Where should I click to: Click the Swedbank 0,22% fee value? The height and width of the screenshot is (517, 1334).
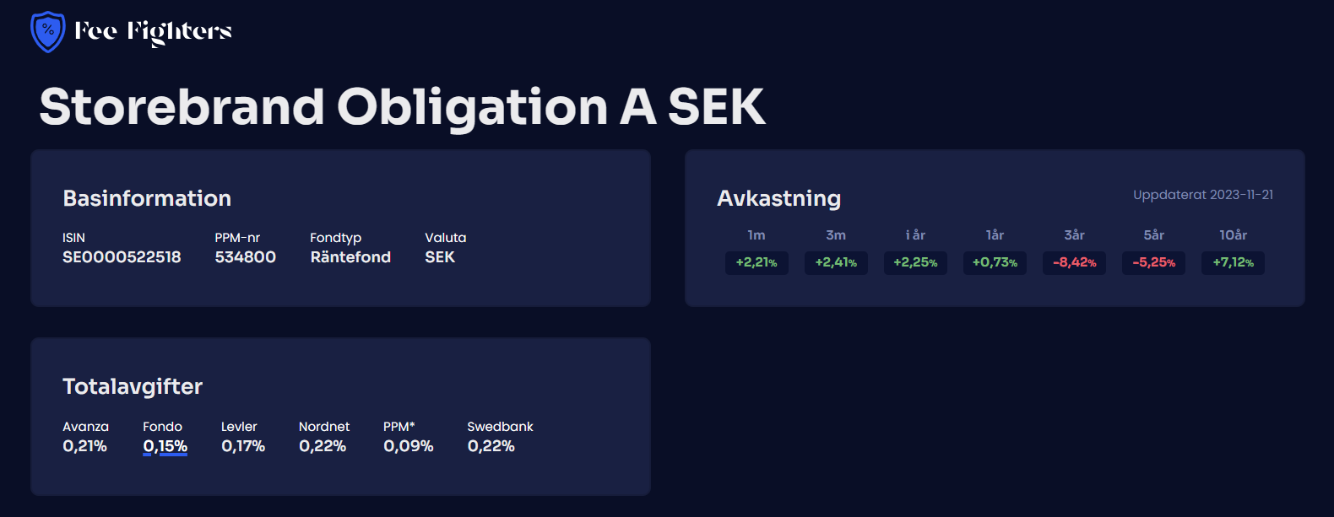pyautogui.click(x=491, y=446)
